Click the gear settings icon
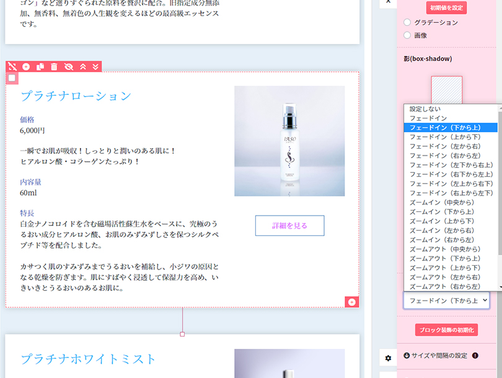 (388, 358)
